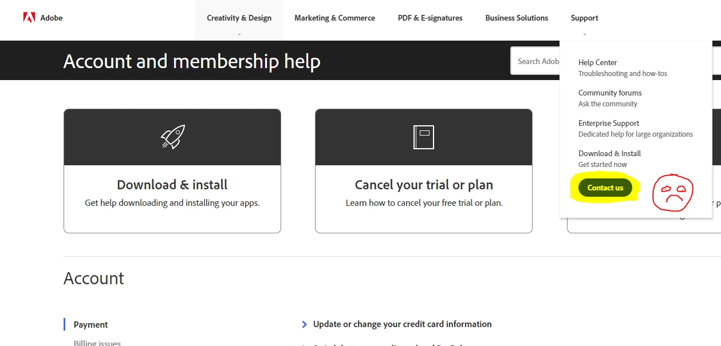The height and width of the screenshot is (346, 721).
Task: Open the Cancel your trial or plan card
Action: tap(424, 171)
